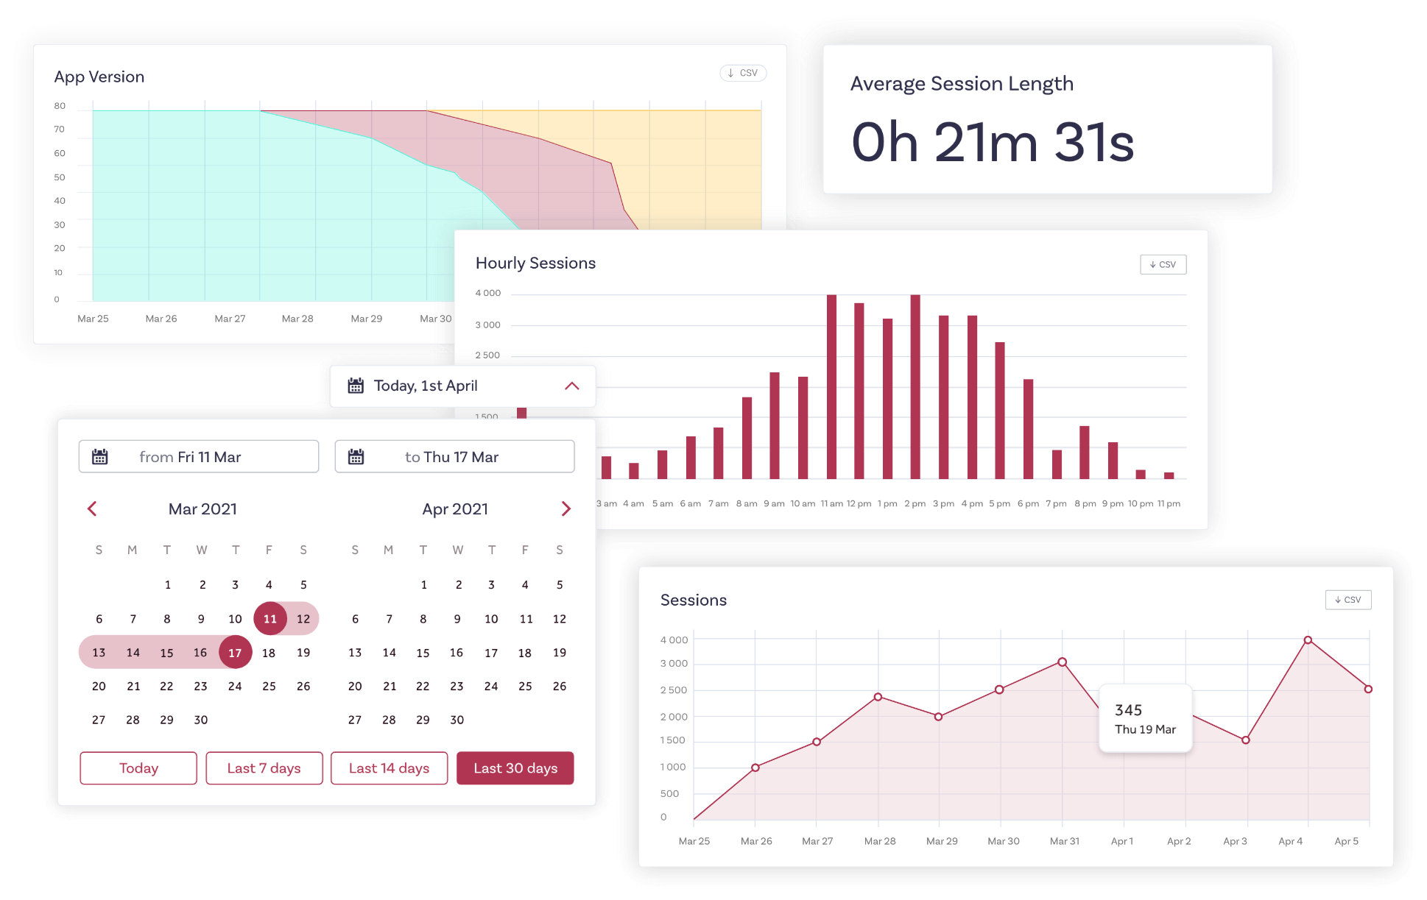Select the Last 7 days preset

pos(264,768)
